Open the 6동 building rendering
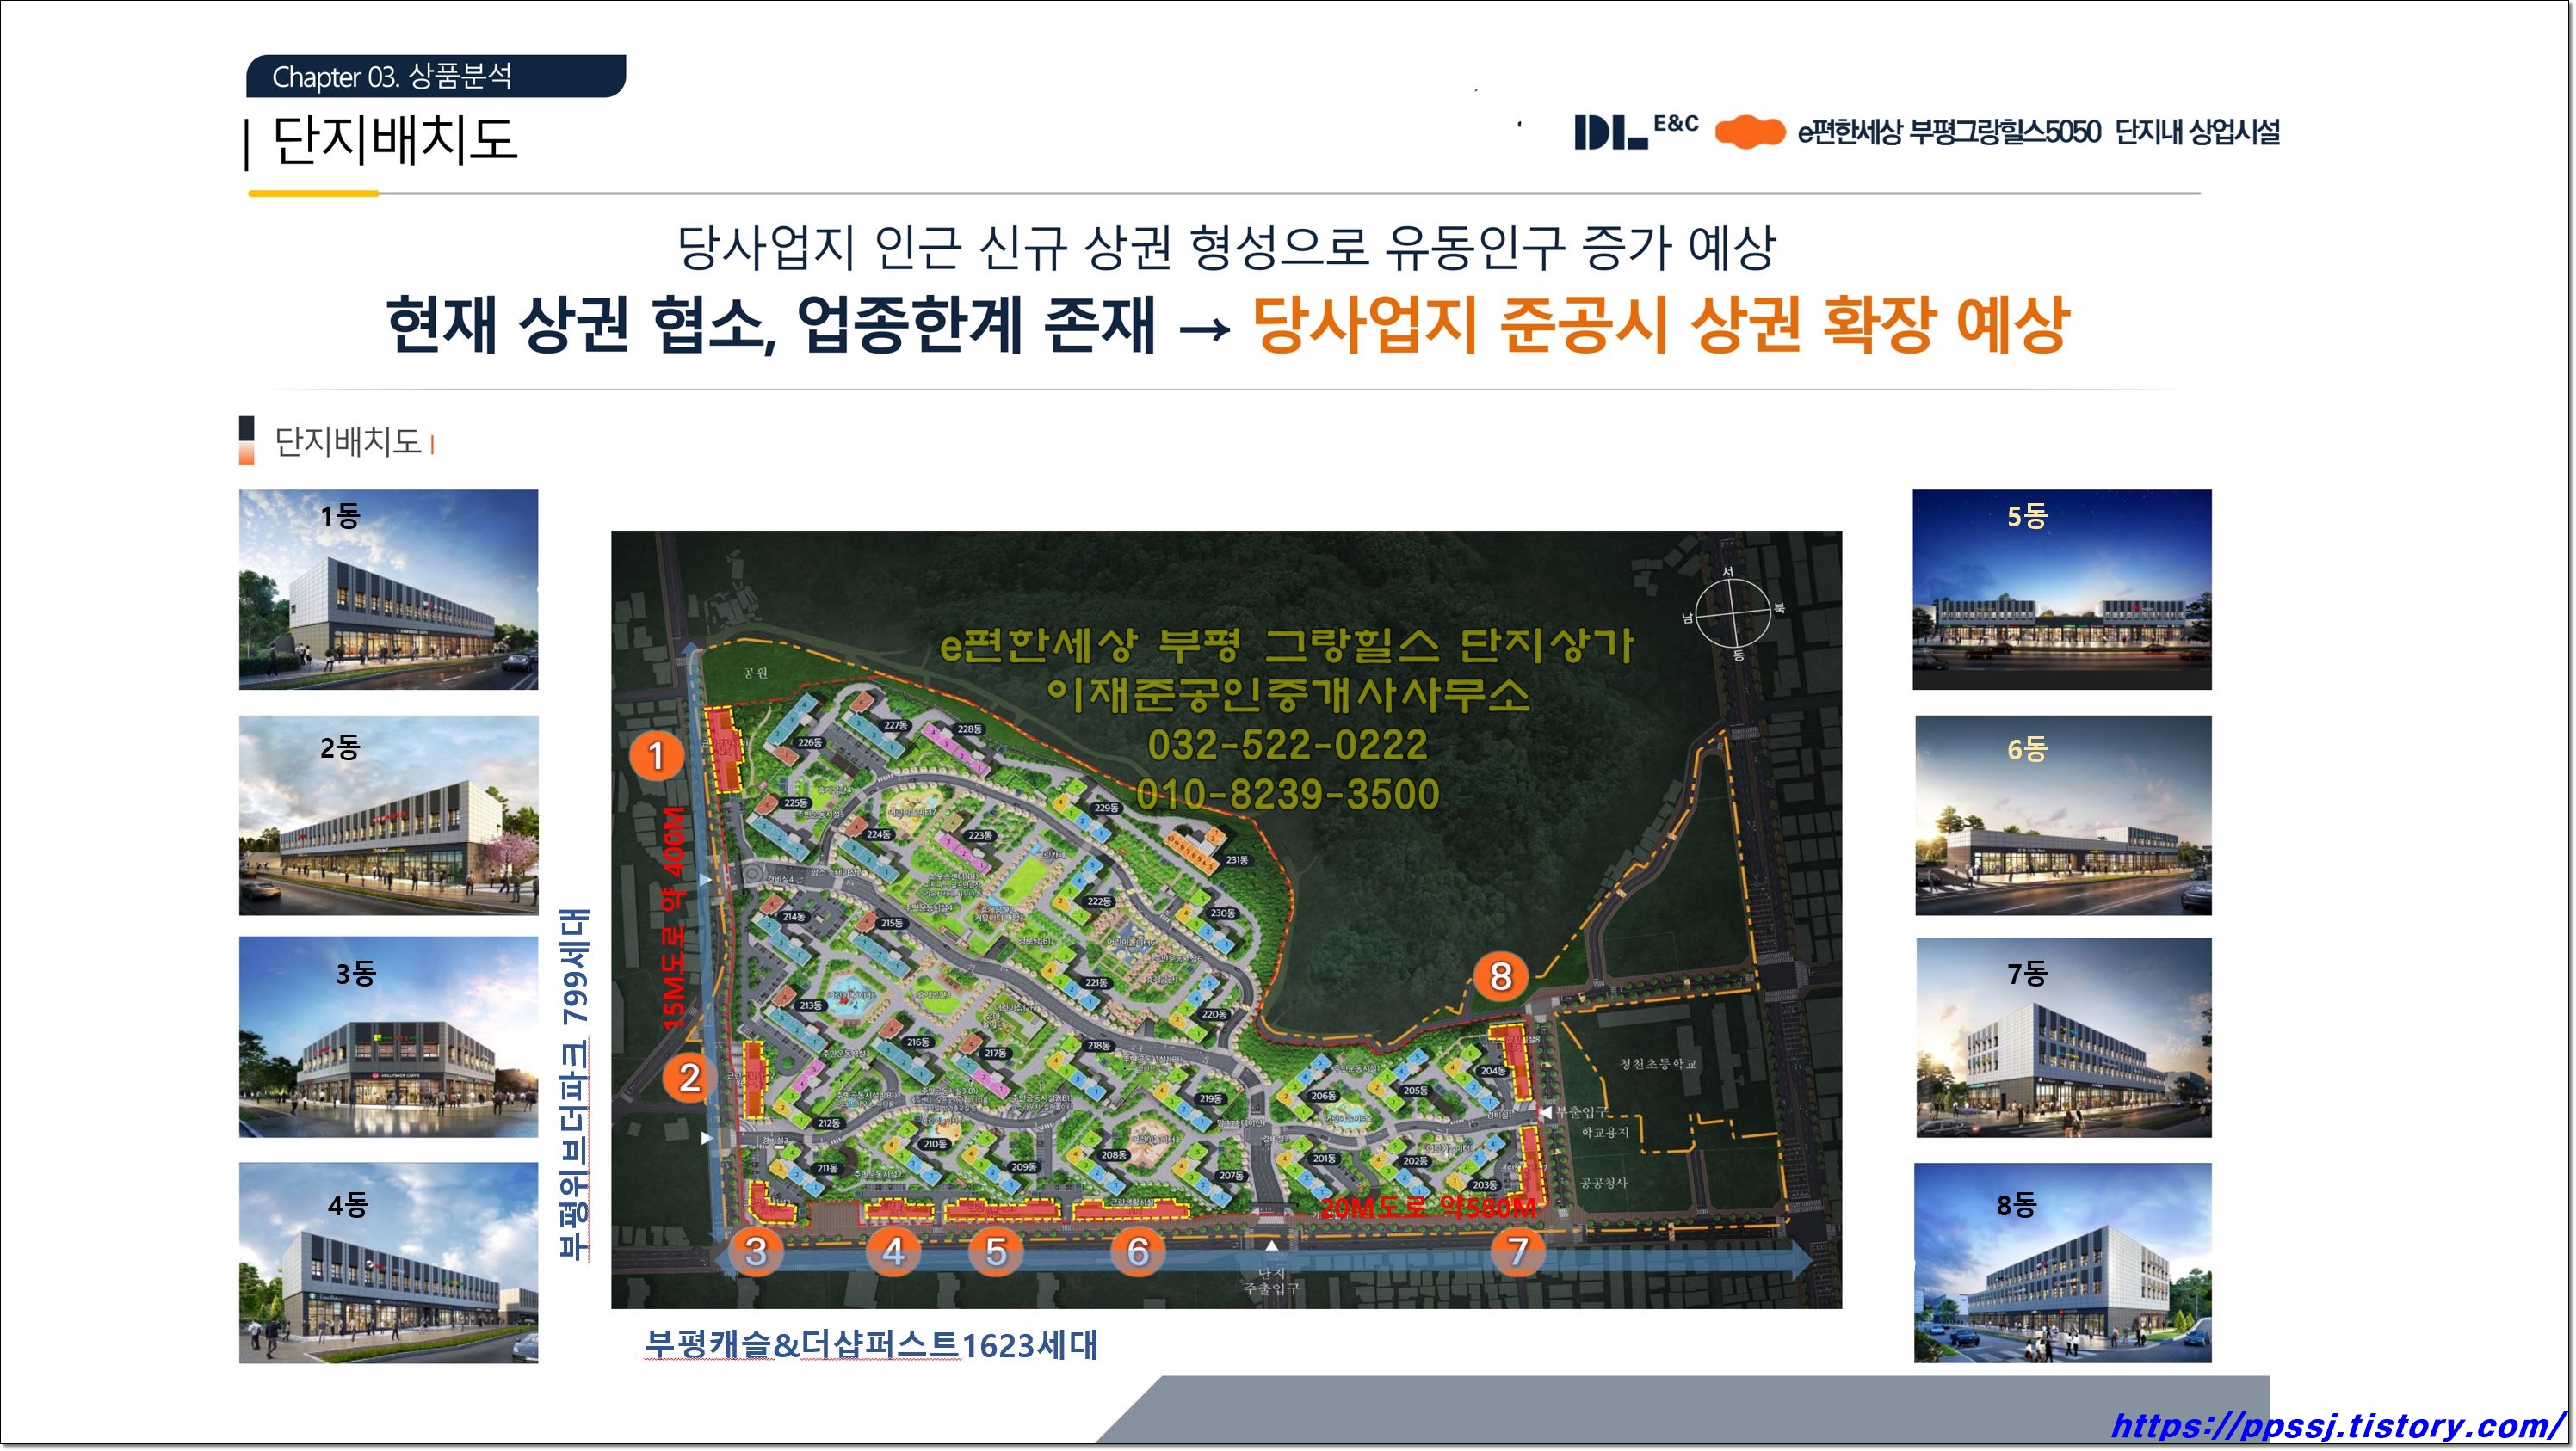Screen dimensions: 2576x1451 pos(2063,815)
